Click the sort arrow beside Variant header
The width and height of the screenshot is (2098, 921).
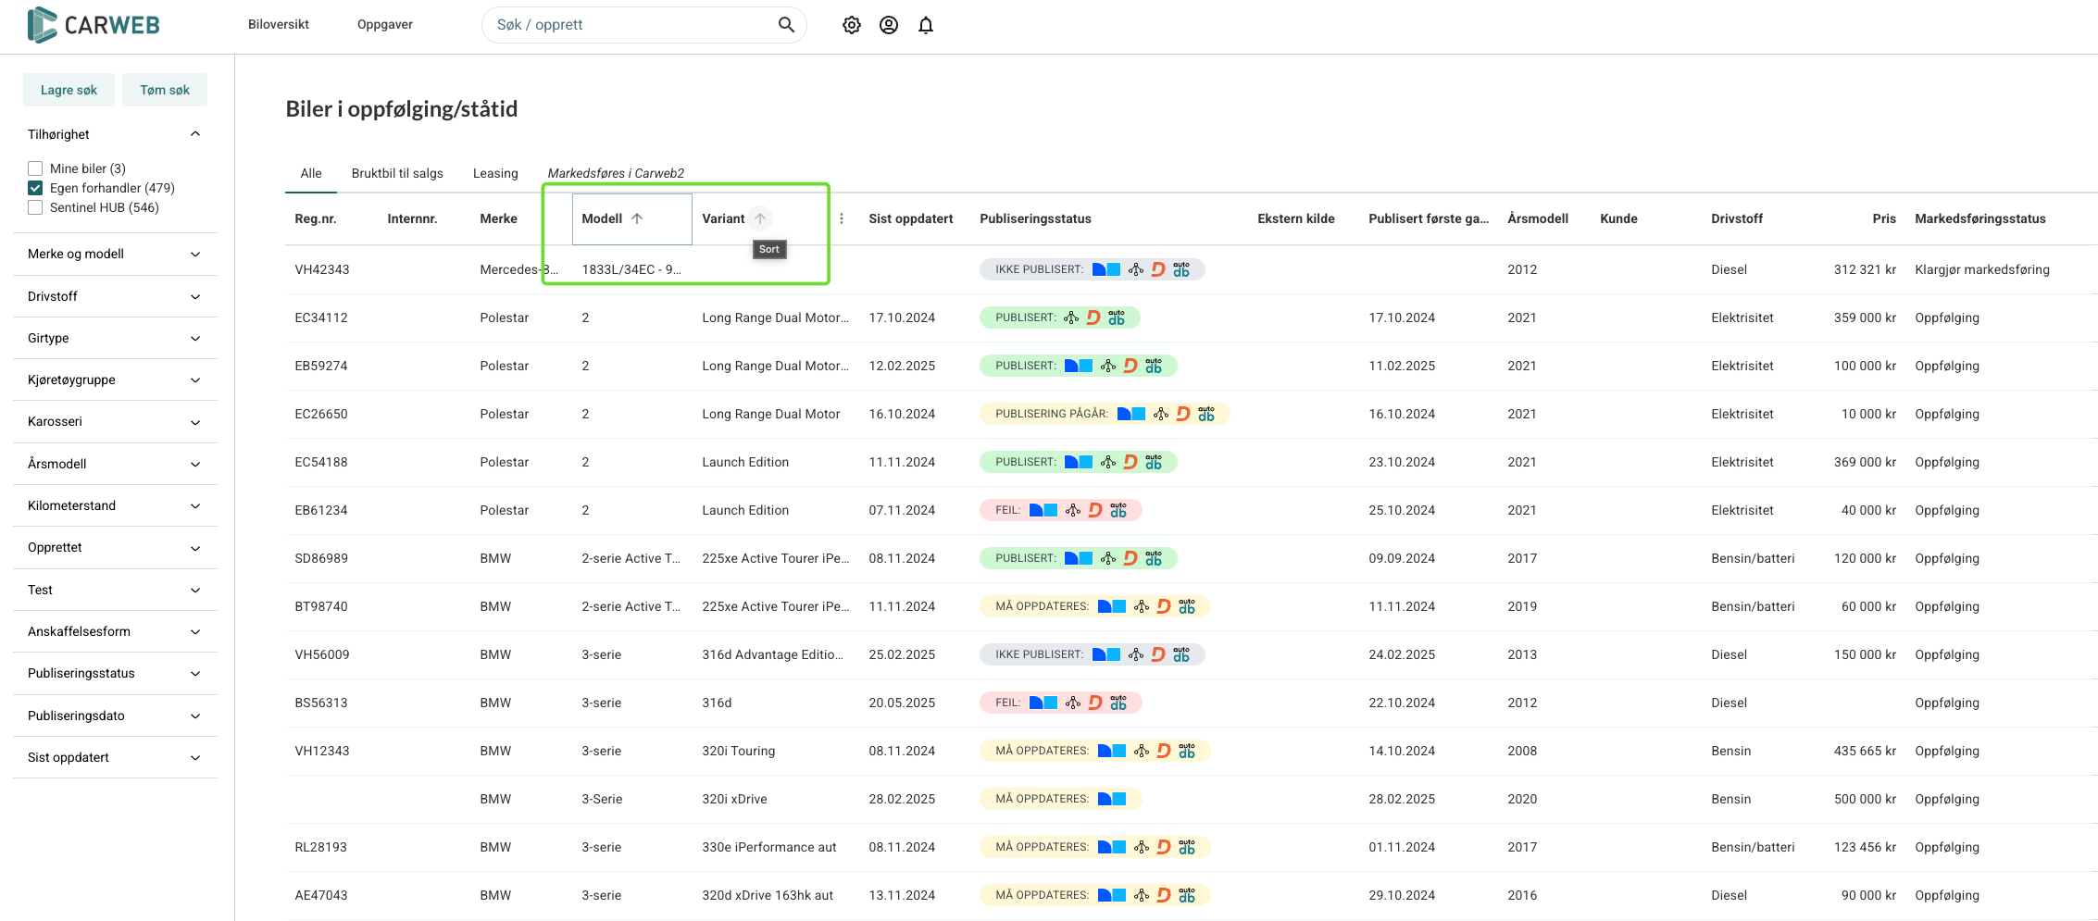(x=760, y=218)
